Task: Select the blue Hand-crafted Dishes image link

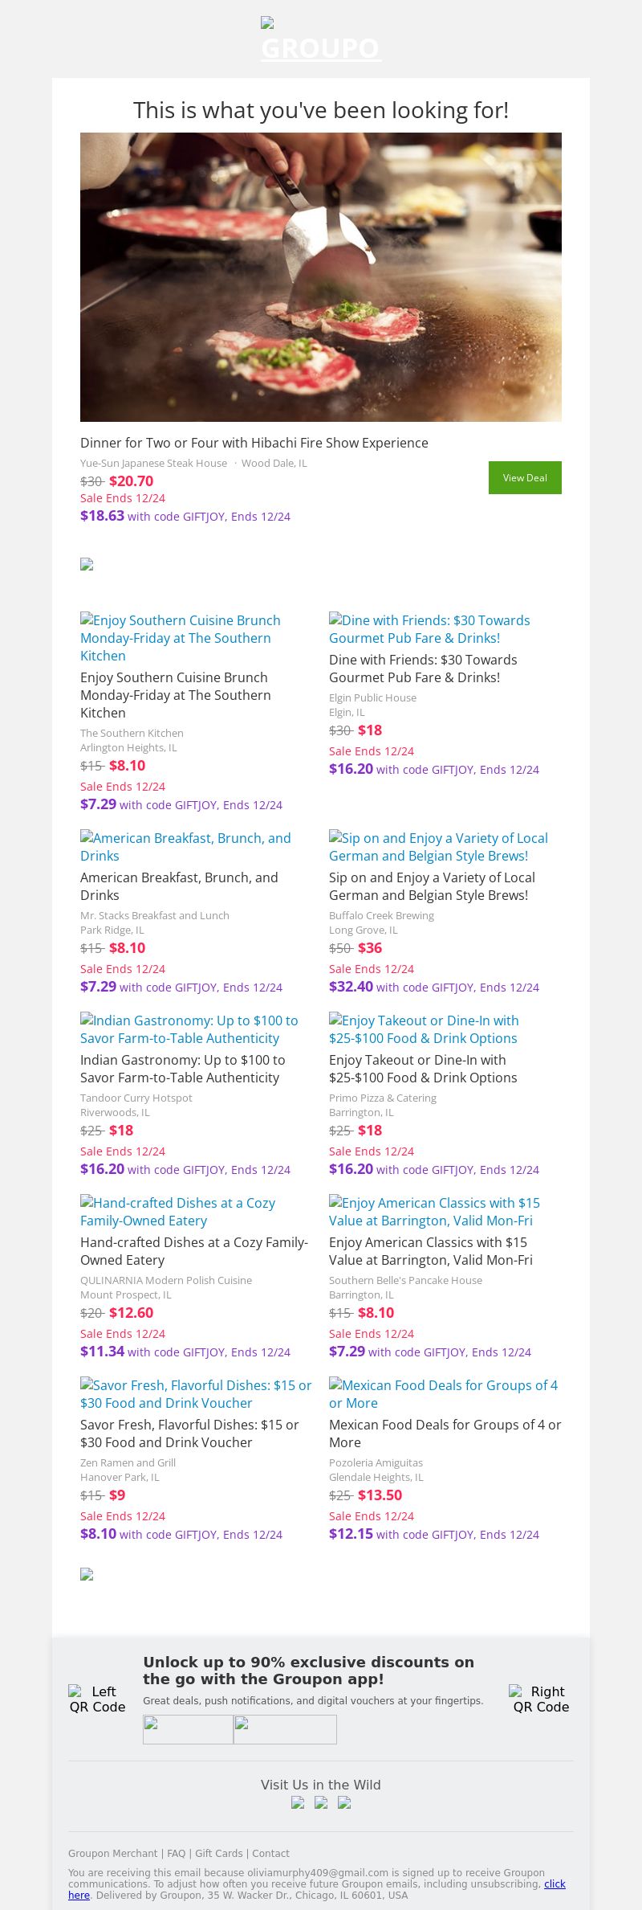Action: (x=177, y=1212)
